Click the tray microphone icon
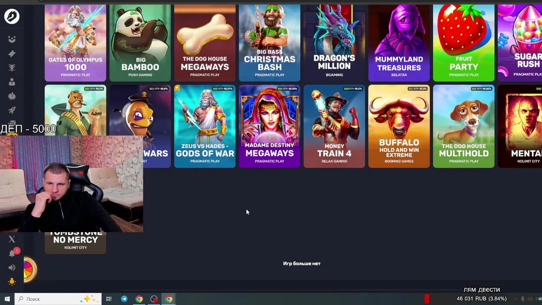 tap(523, 299)
